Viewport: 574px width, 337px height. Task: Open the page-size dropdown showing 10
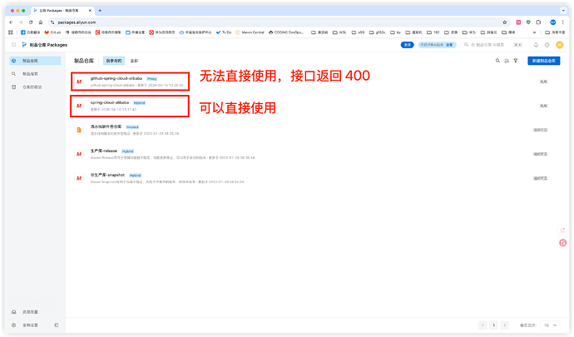coord(550,325)
